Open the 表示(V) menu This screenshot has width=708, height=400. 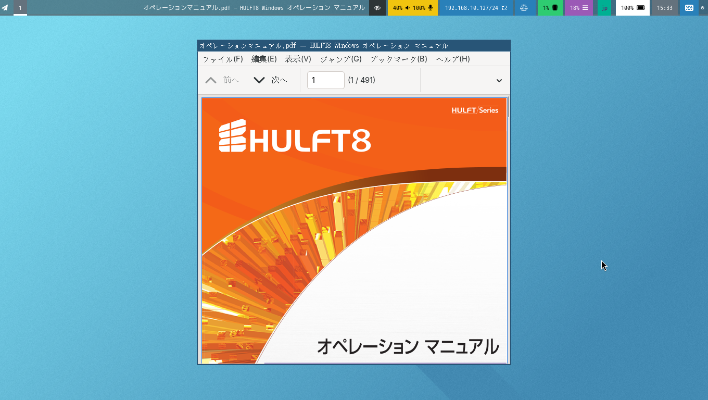coord(298,59)
